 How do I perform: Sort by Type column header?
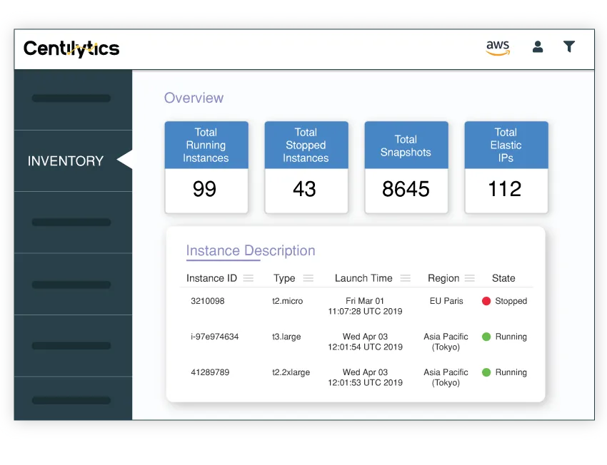click(284, 278)
